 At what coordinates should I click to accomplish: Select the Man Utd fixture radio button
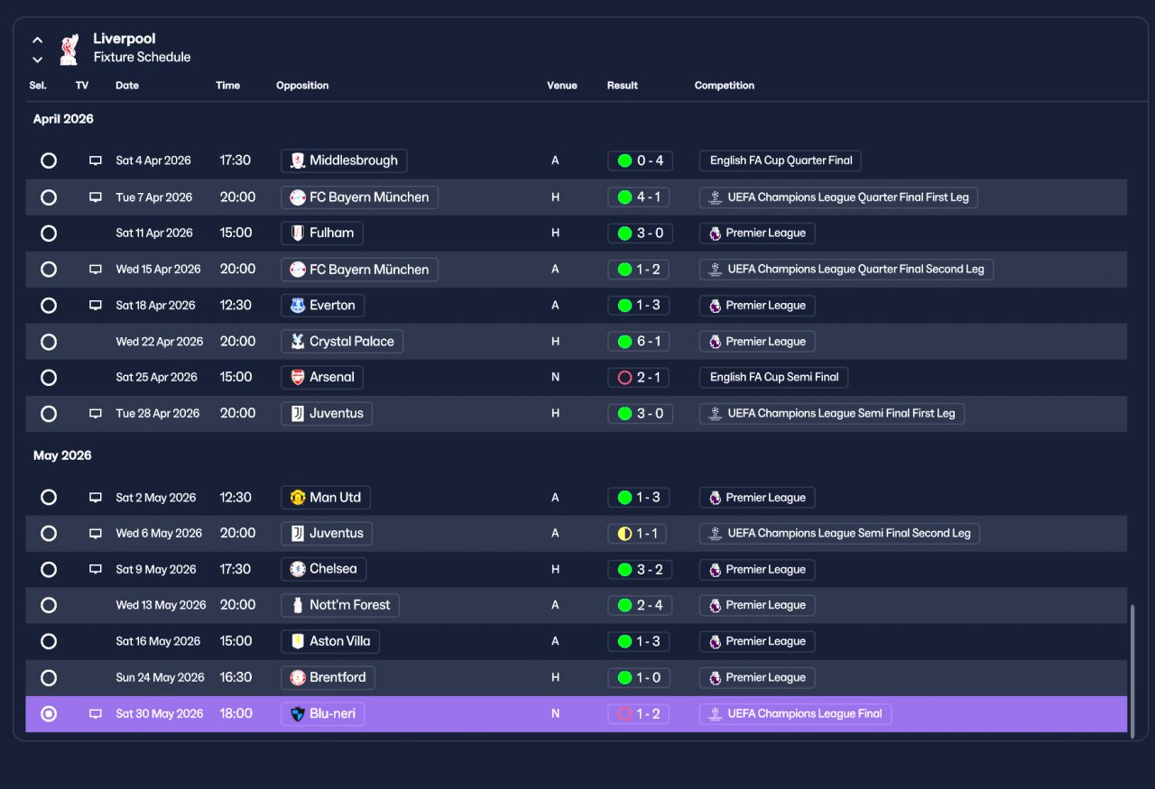coord(49,497)
